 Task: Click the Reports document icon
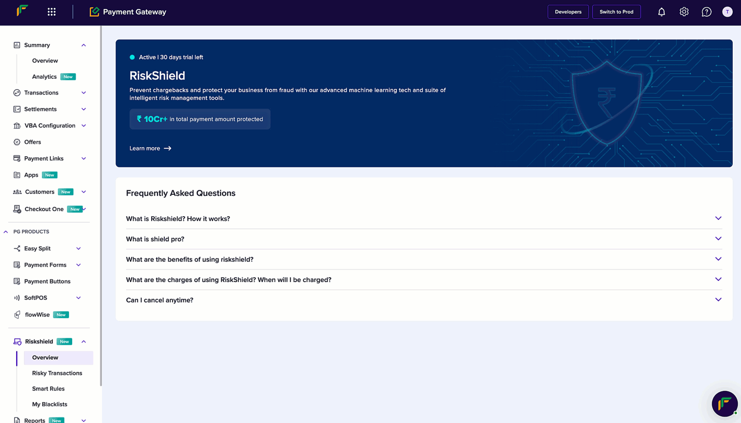coord(17,420)
